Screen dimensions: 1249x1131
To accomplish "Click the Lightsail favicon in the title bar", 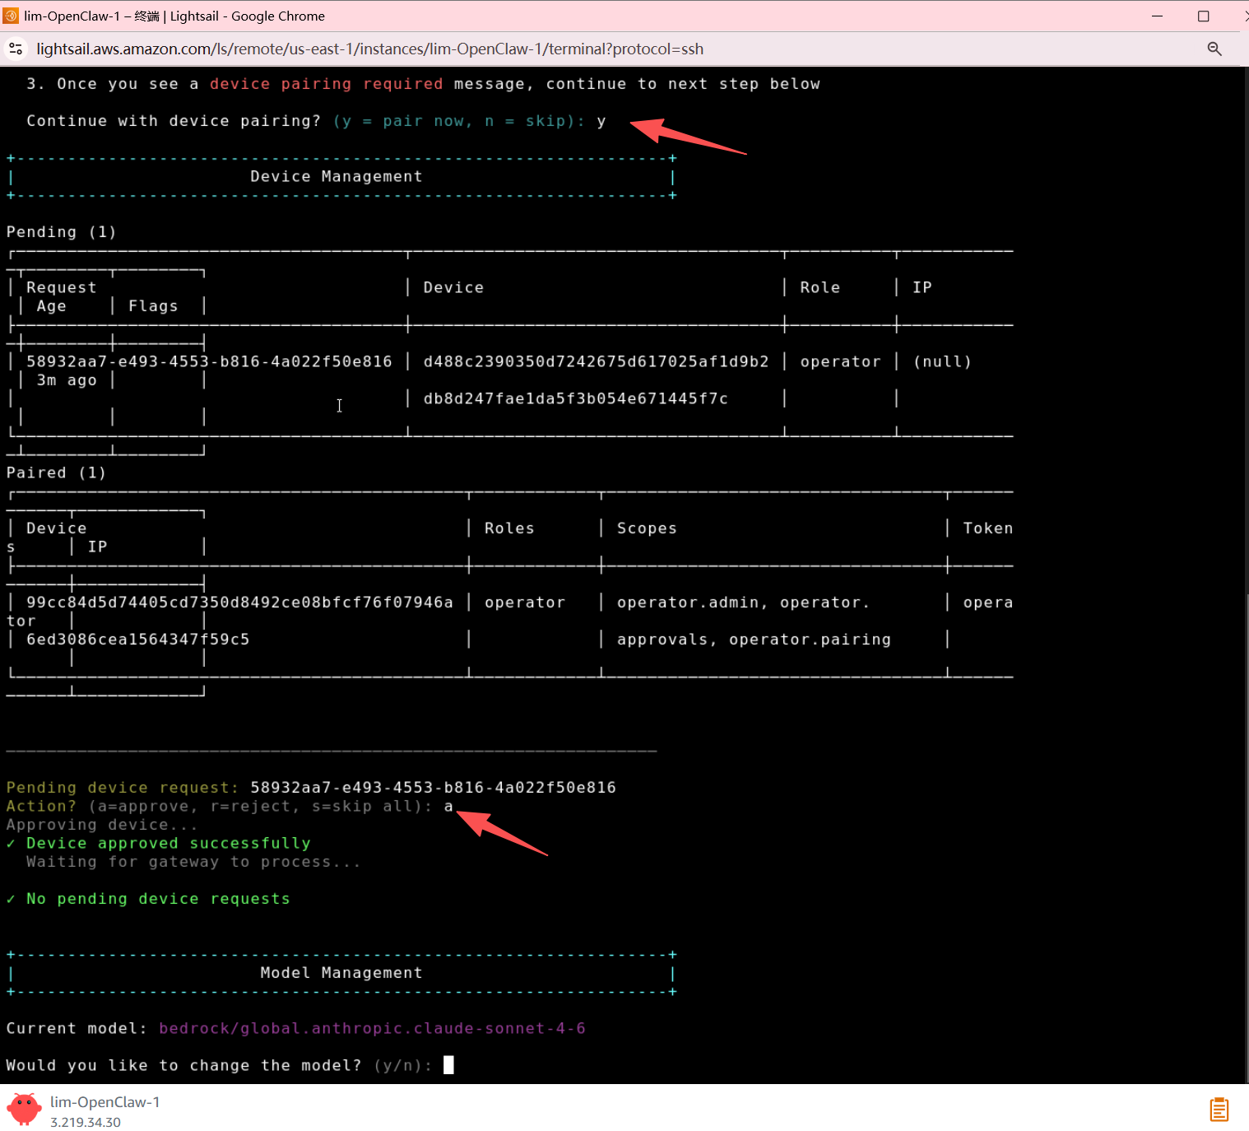I will (11, 16).
